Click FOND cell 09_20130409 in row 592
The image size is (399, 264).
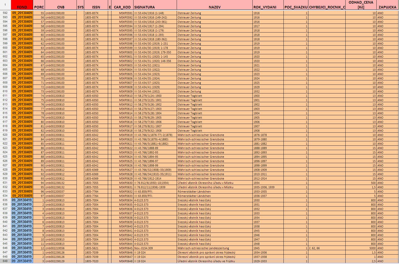22,13
